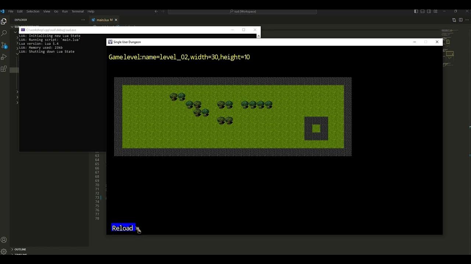Click the sud (Workspace) command center search

(x=242, y=11)
